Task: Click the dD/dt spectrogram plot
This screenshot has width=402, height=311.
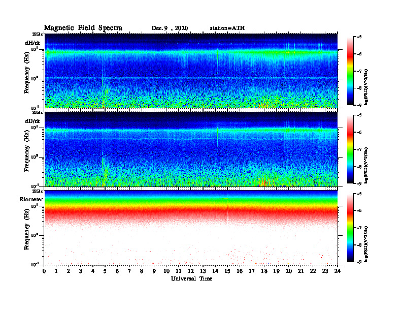Action: pyautogui.click(x=191, y=149)
